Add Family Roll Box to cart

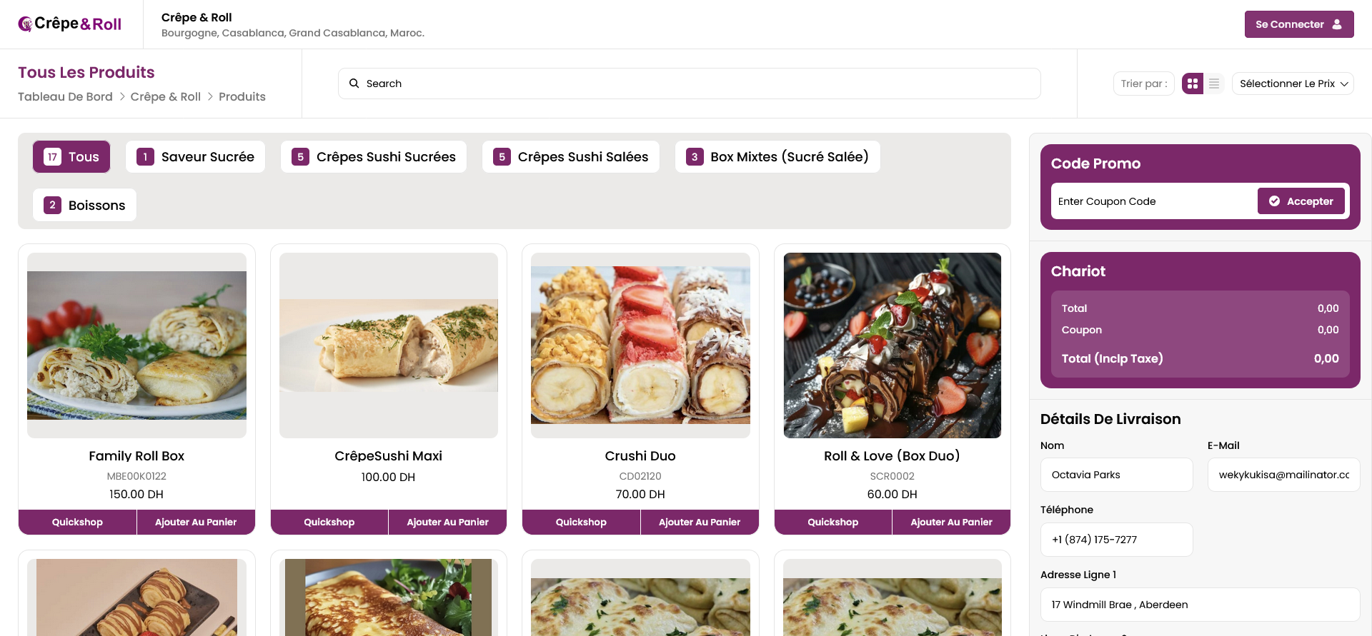point(196,522)
